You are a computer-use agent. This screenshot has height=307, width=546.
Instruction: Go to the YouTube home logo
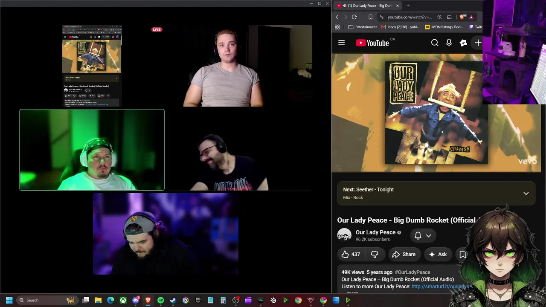372,43
